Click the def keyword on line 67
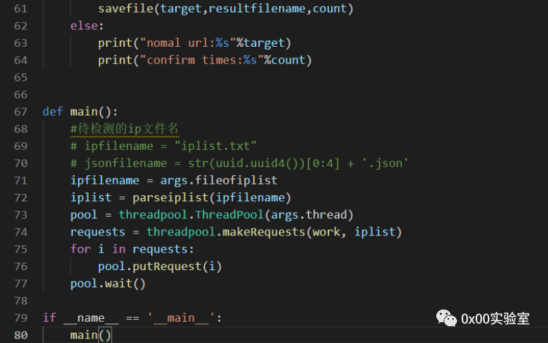Screen dimensions: 548x343 click(x=53, y=112)
